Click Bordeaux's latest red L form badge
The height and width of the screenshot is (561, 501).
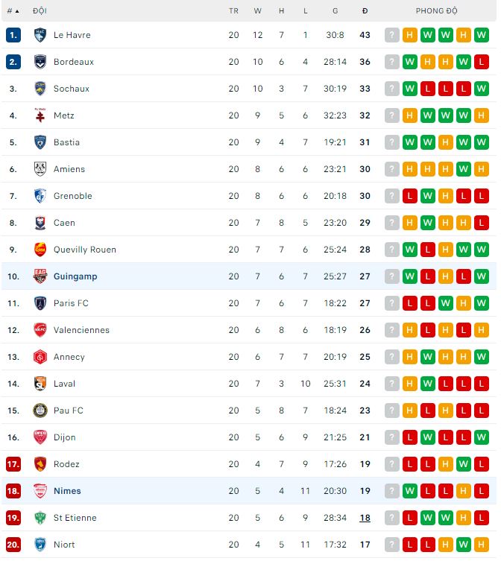coord(482,62)
